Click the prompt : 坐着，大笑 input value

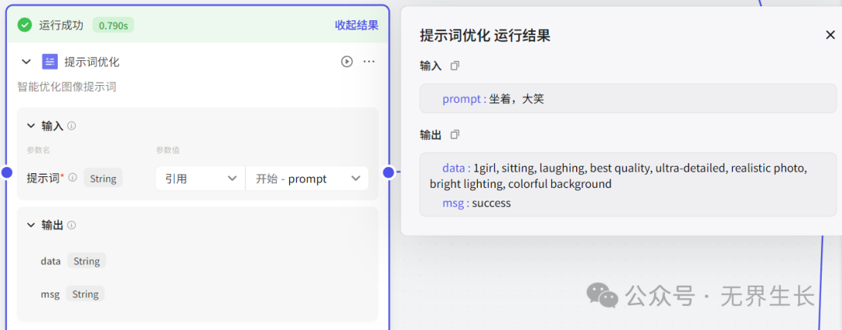point(493,99)
